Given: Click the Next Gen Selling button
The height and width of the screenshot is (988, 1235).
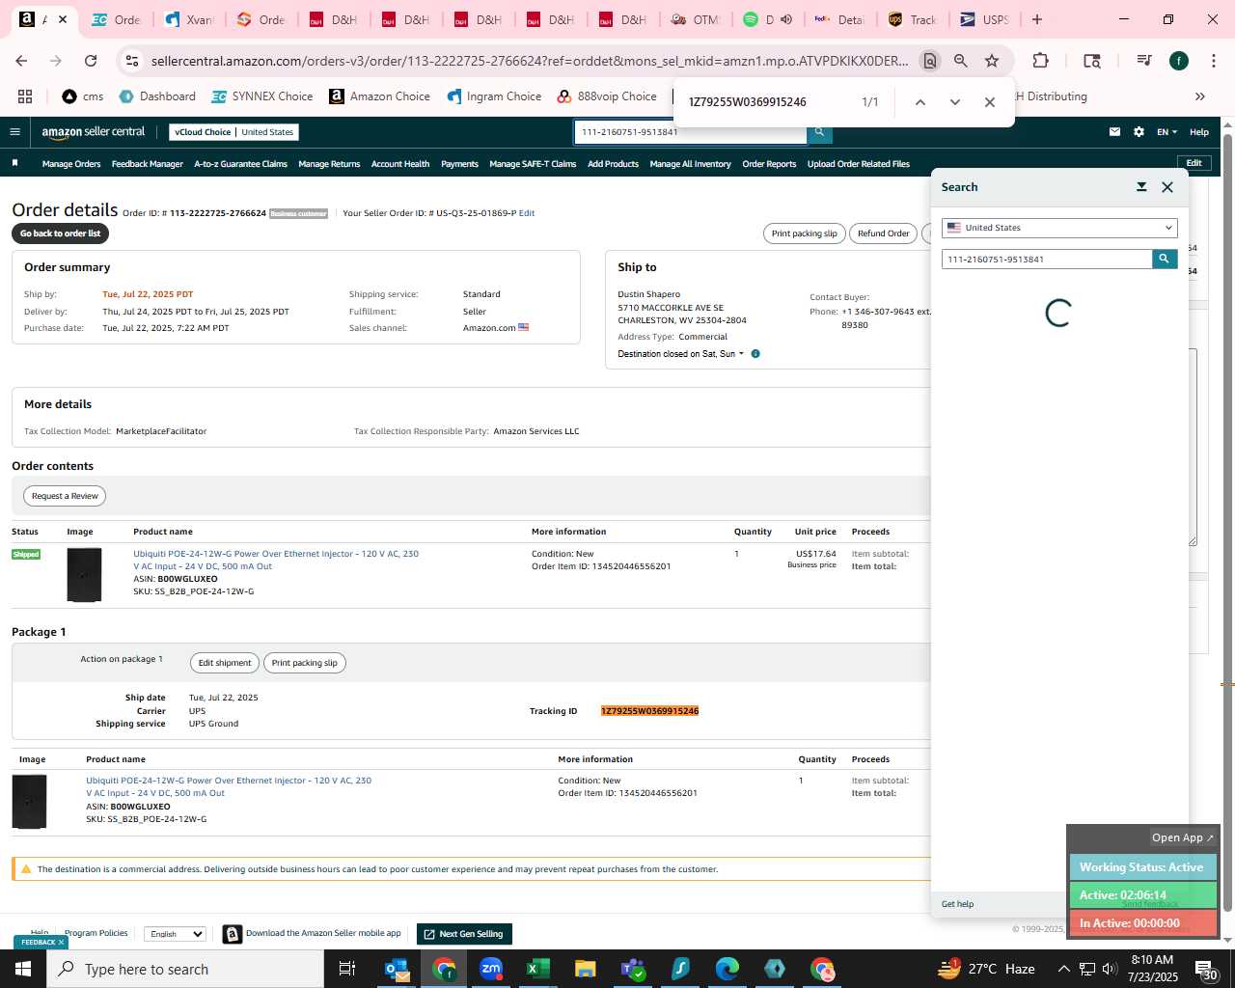Looking at the screenshot, I should (x=464, y=934).
